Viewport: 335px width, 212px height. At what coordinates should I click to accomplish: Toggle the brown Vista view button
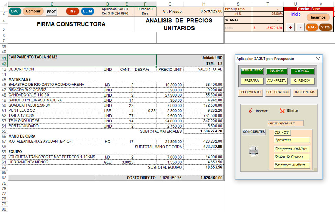[x=325, y=27]
